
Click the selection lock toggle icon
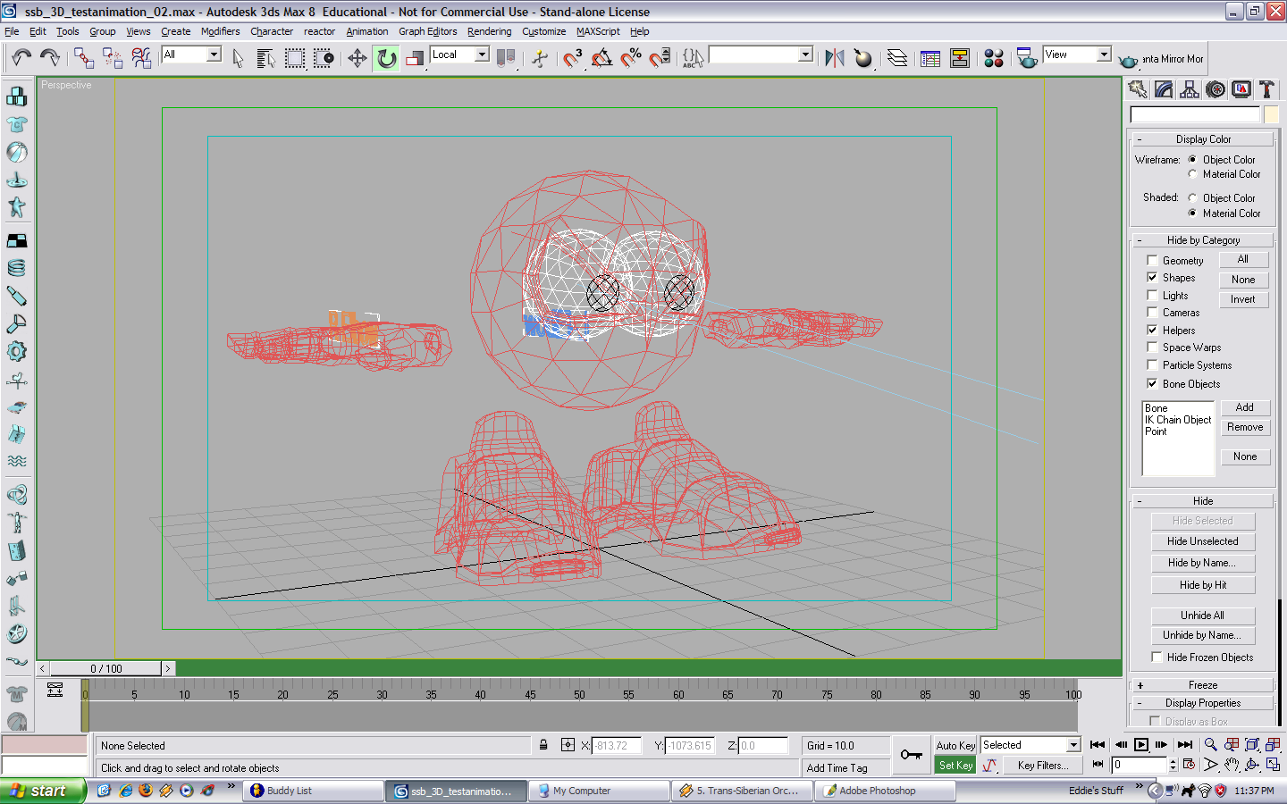543,745
